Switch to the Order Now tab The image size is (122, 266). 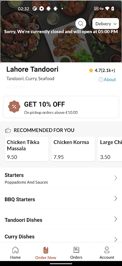(46, 253)
